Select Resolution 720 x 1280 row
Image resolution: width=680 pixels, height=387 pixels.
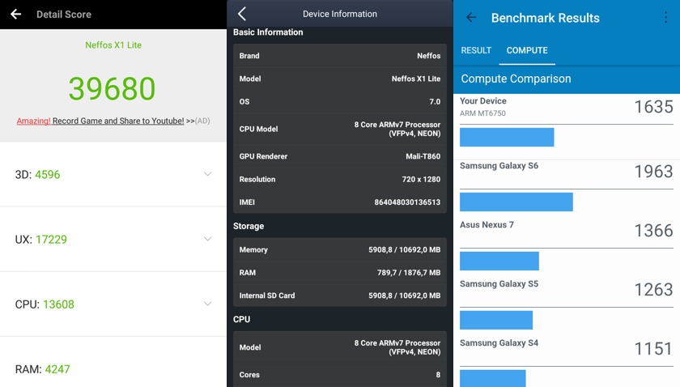coord(340,179)
